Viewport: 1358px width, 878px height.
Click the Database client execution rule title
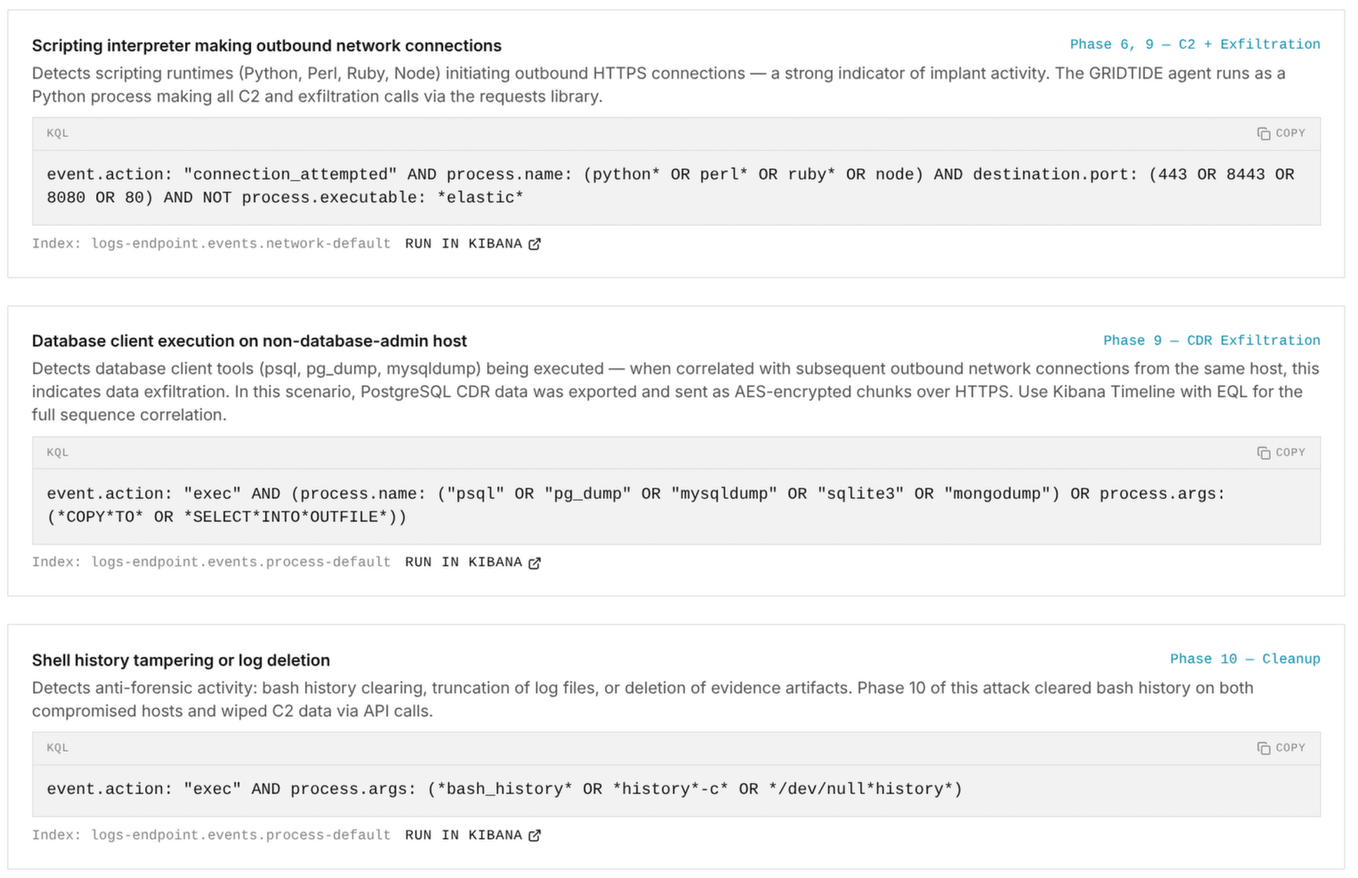coord(249,341)
